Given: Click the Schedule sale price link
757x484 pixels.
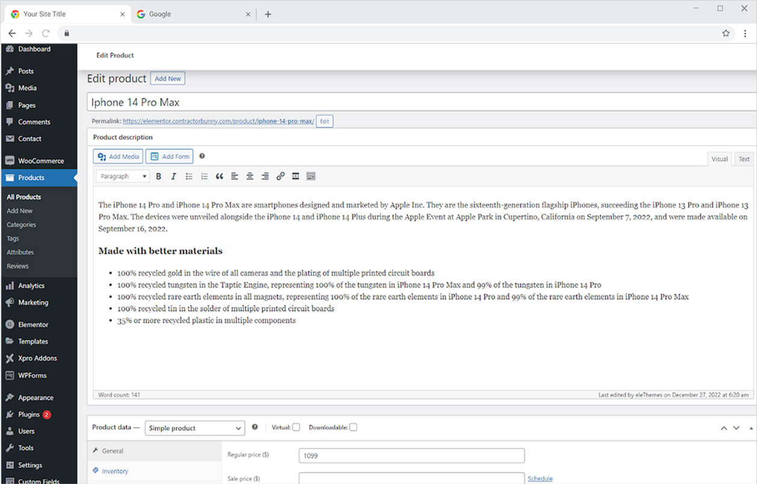Looking at the screenshot, I should [540, 479].
